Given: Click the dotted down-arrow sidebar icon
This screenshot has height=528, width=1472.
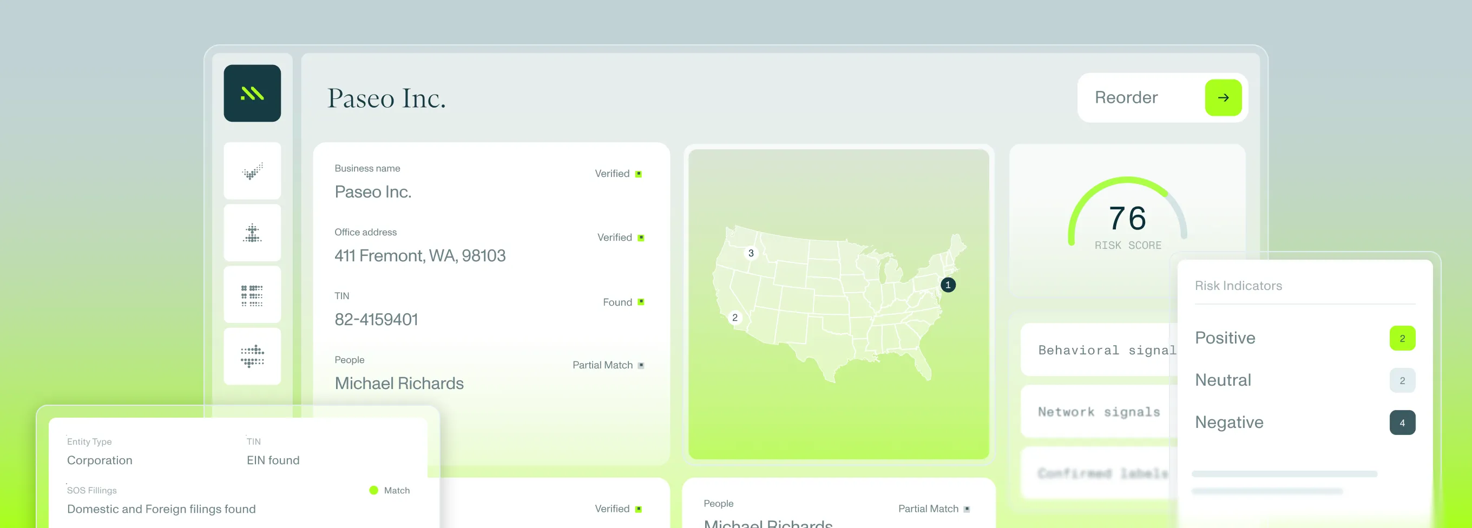Looking at the screenshot, I should (252, 356).
